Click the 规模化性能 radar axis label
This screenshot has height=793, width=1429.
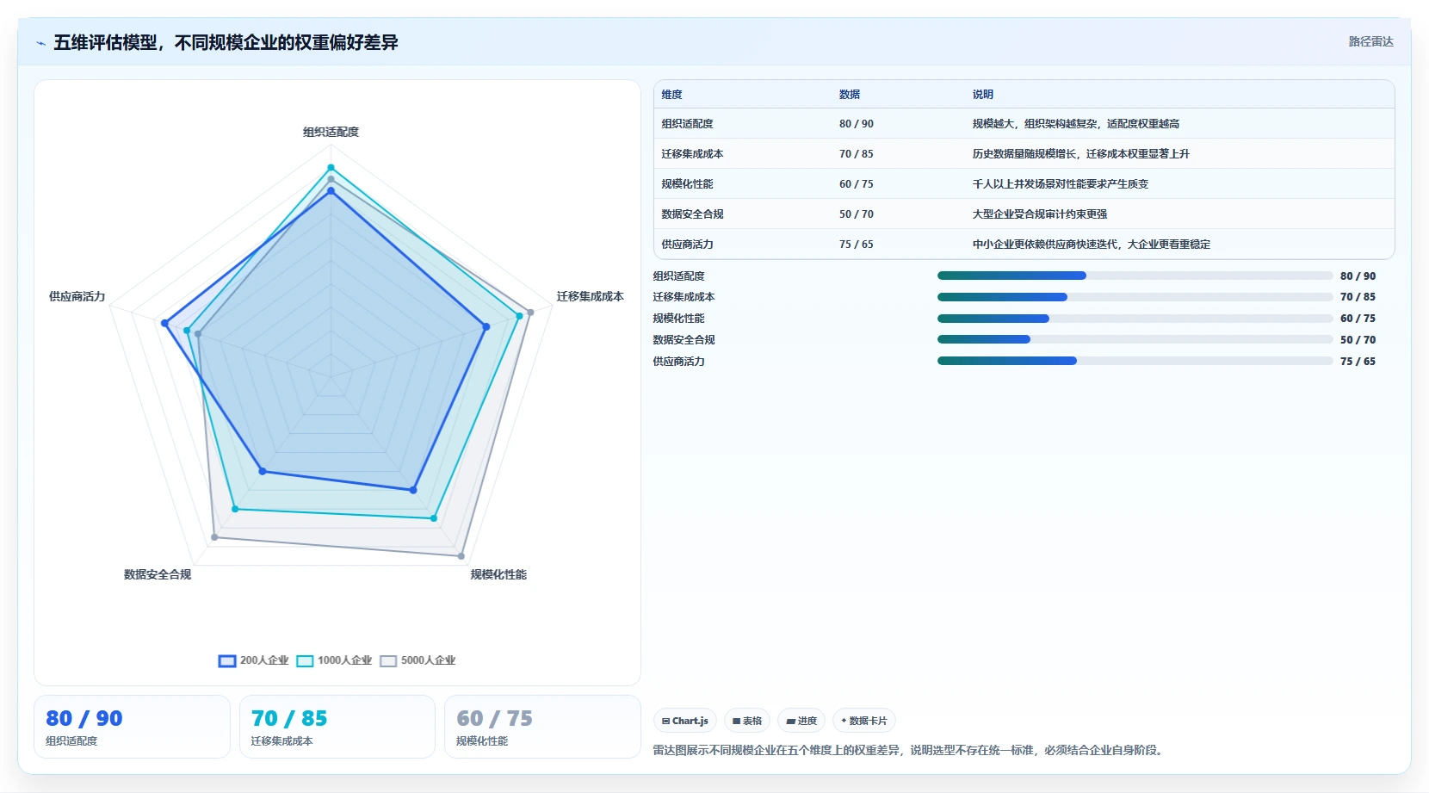(x=498, y=574)
